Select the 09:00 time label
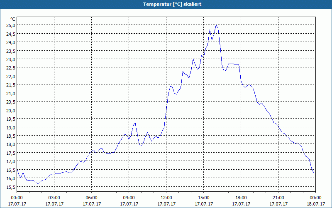This screenshot has height=208, width=332. (x=129, y=198)
